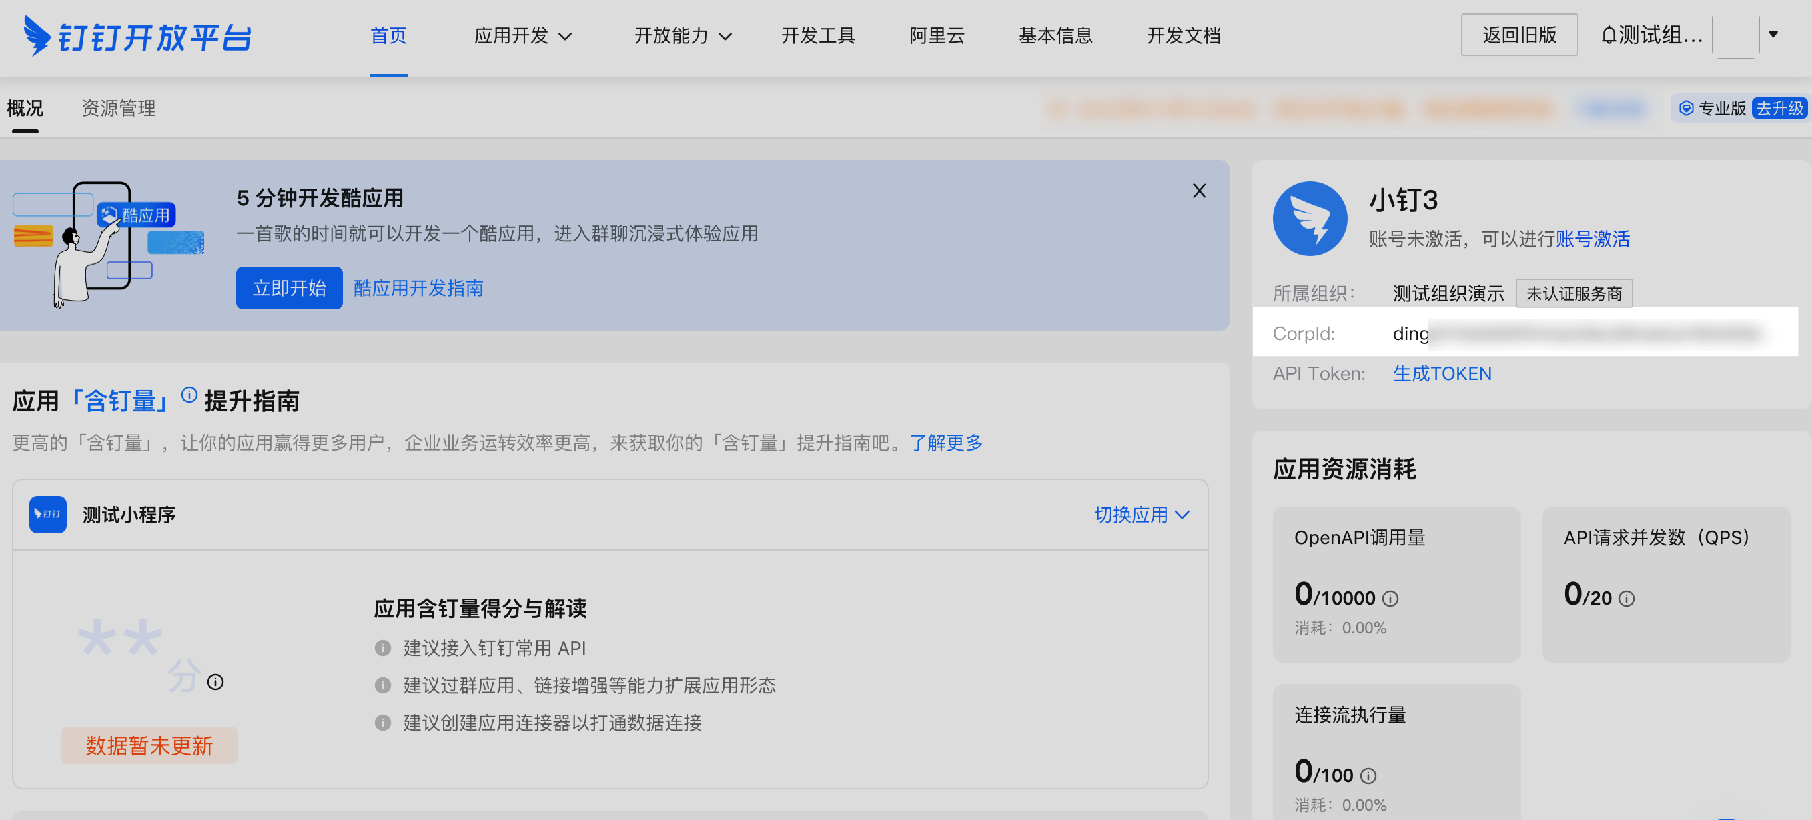This screenshot has width=1812, height=820.
Task: Click the DingTalk Open Platform logo
Action: point(138,36)
